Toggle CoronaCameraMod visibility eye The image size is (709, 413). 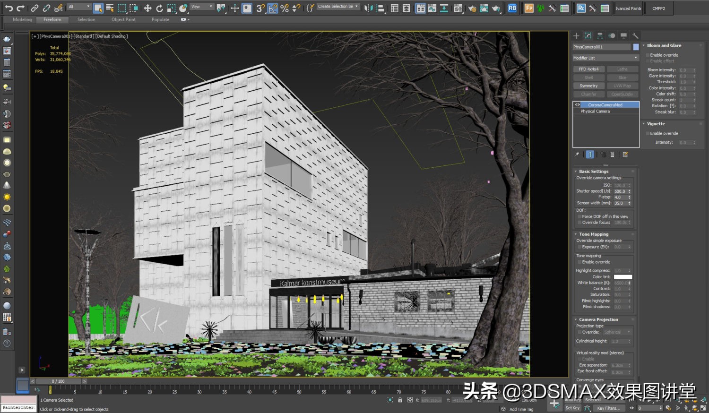pos(577,105)
